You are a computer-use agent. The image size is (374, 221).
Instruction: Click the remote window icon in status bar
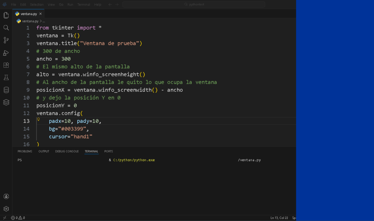coord(4,218)
